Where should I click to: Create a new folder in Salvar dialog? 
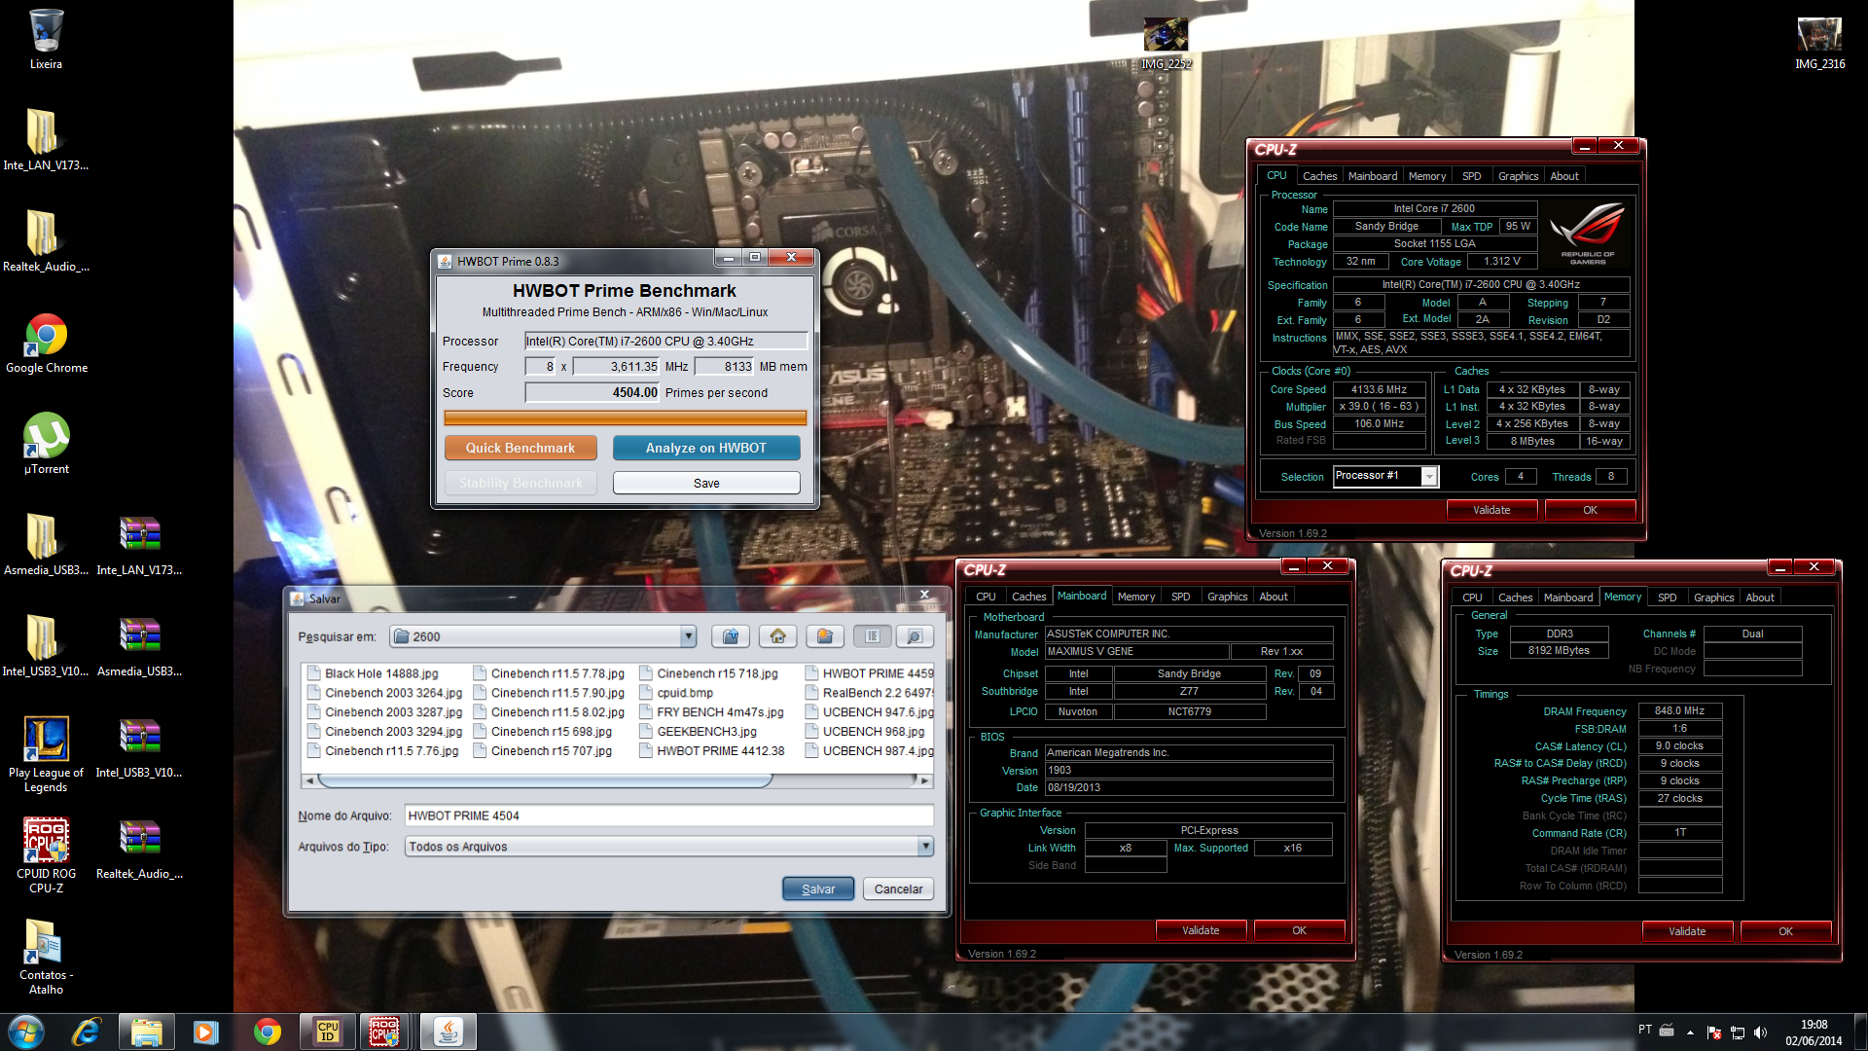click(825, 636)
